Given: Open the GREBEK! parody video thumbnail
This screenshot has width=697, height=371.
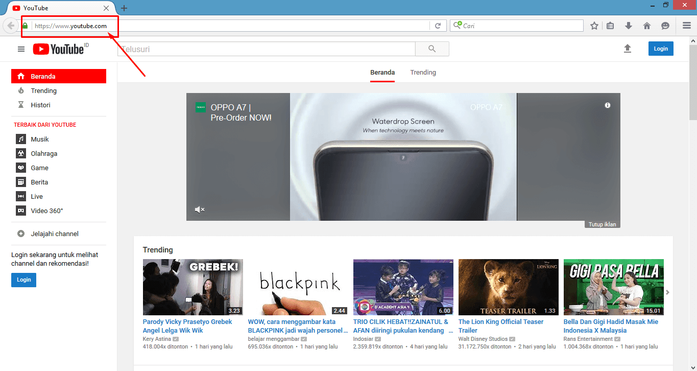Looking at the screenshot, I should pyautogui.click(x=193, y=287).
